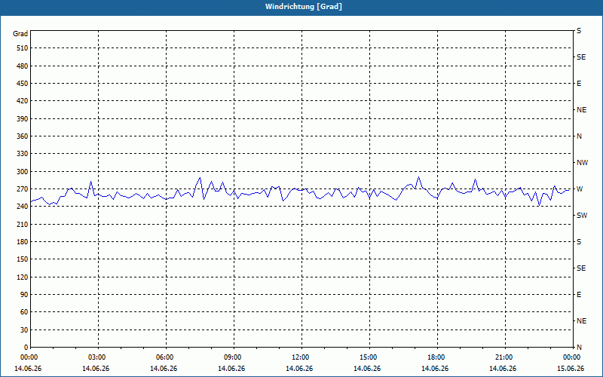Click the 03:00 time label

pyautogui.click(x=96, y=357)
